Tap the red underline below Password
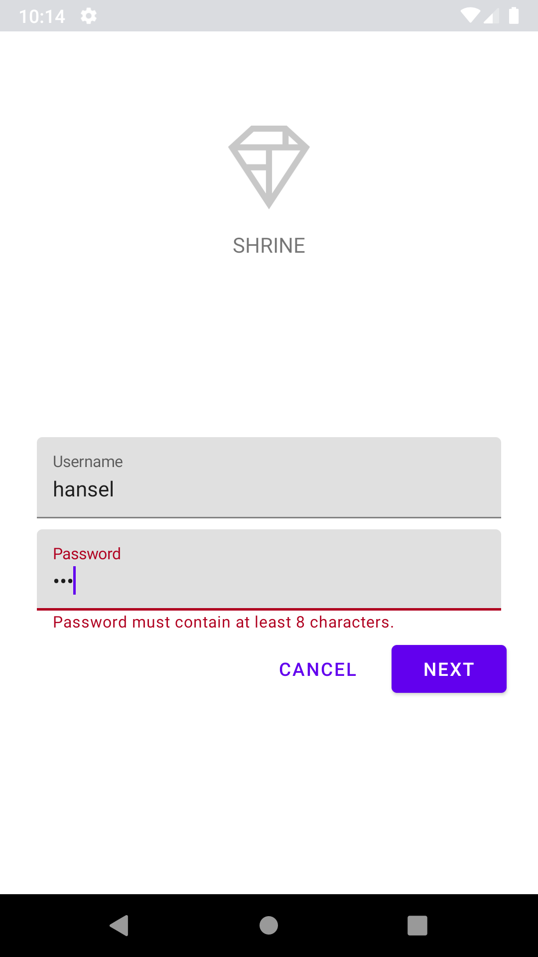 point(269,609)
